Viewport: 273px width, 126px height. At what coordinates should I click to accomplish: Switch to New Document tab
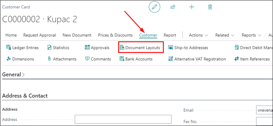click(x=77, y=35)
